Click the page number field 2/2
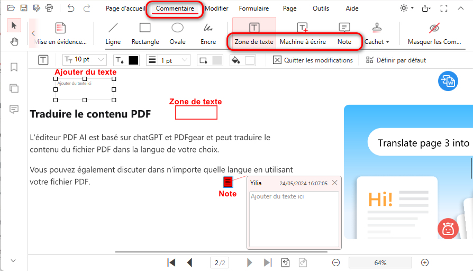The height and width of the screenshot is (271, 473). [x=220, y=263]
